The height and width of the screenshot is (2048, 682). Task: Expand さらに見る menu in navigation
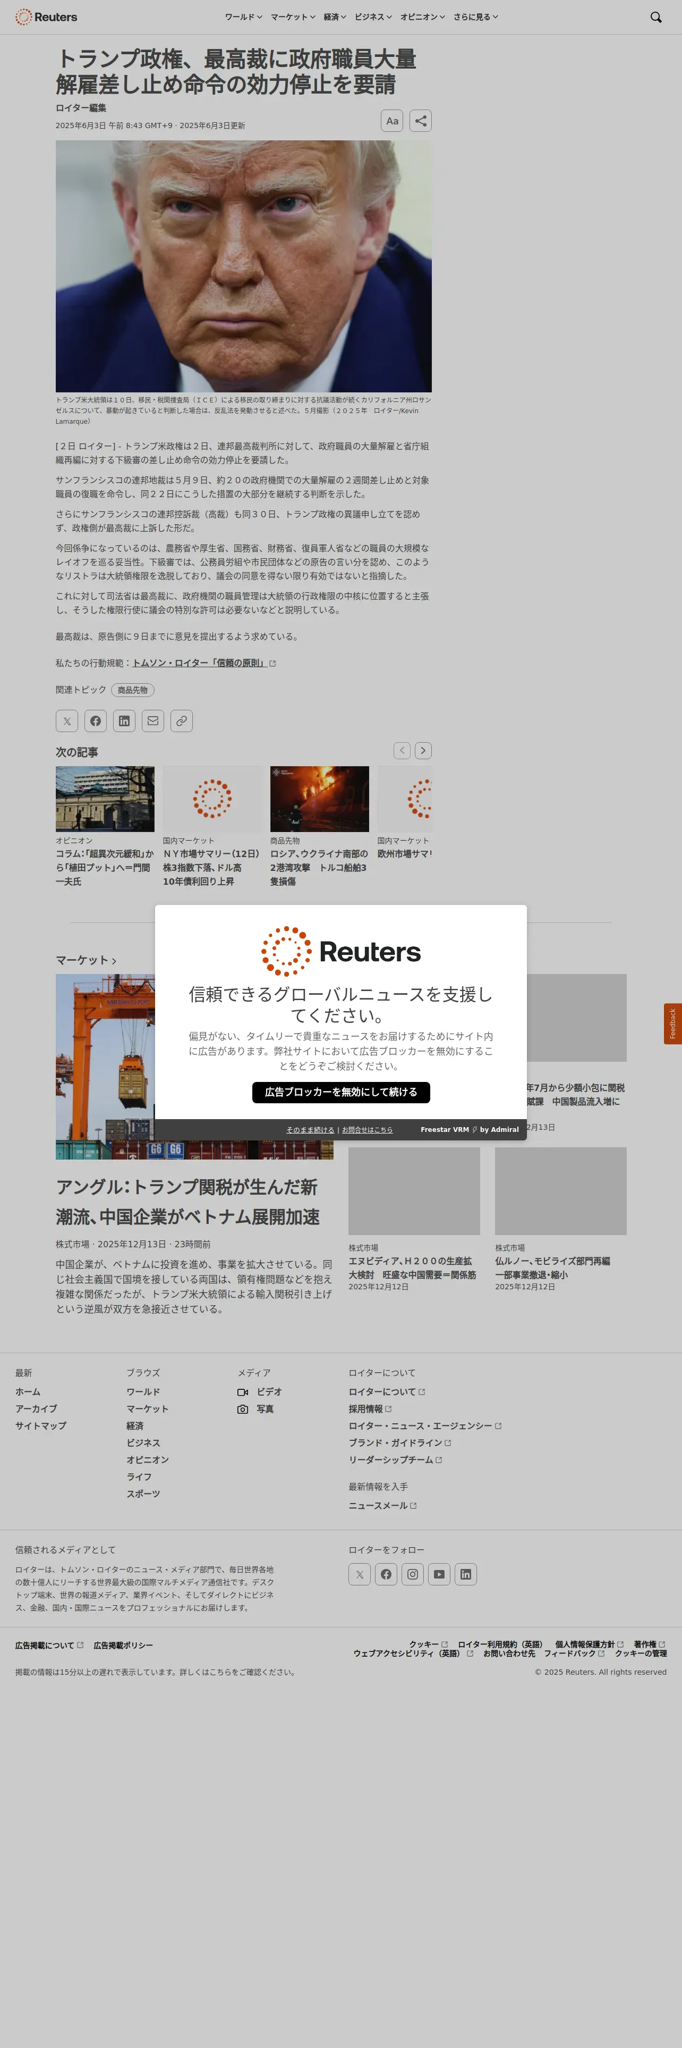coord(475,16)
